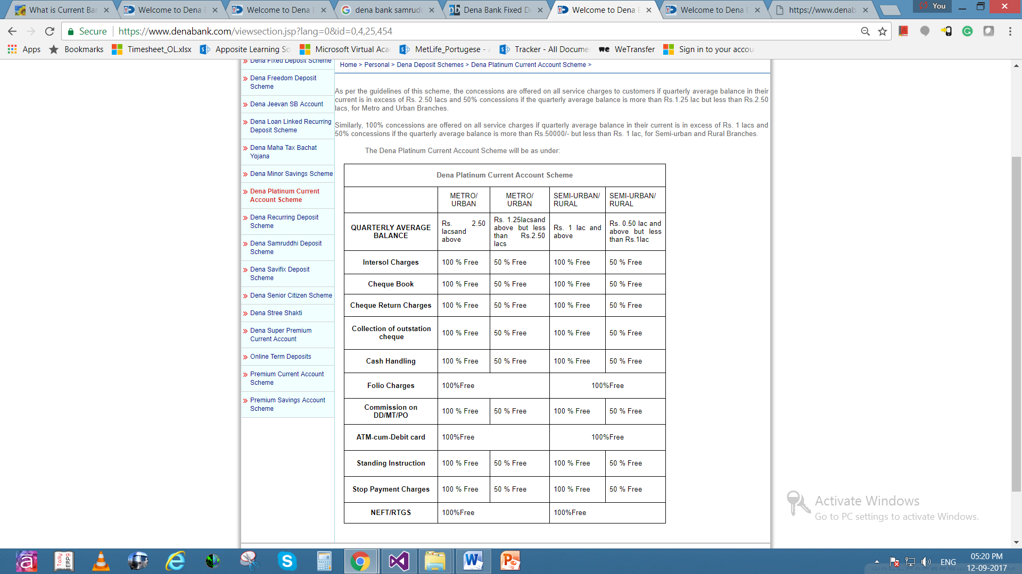Viewport: 1022px width, 574px height.
Task: Switch to the https://www.denab tab
Action: click(x=822, y=10)
